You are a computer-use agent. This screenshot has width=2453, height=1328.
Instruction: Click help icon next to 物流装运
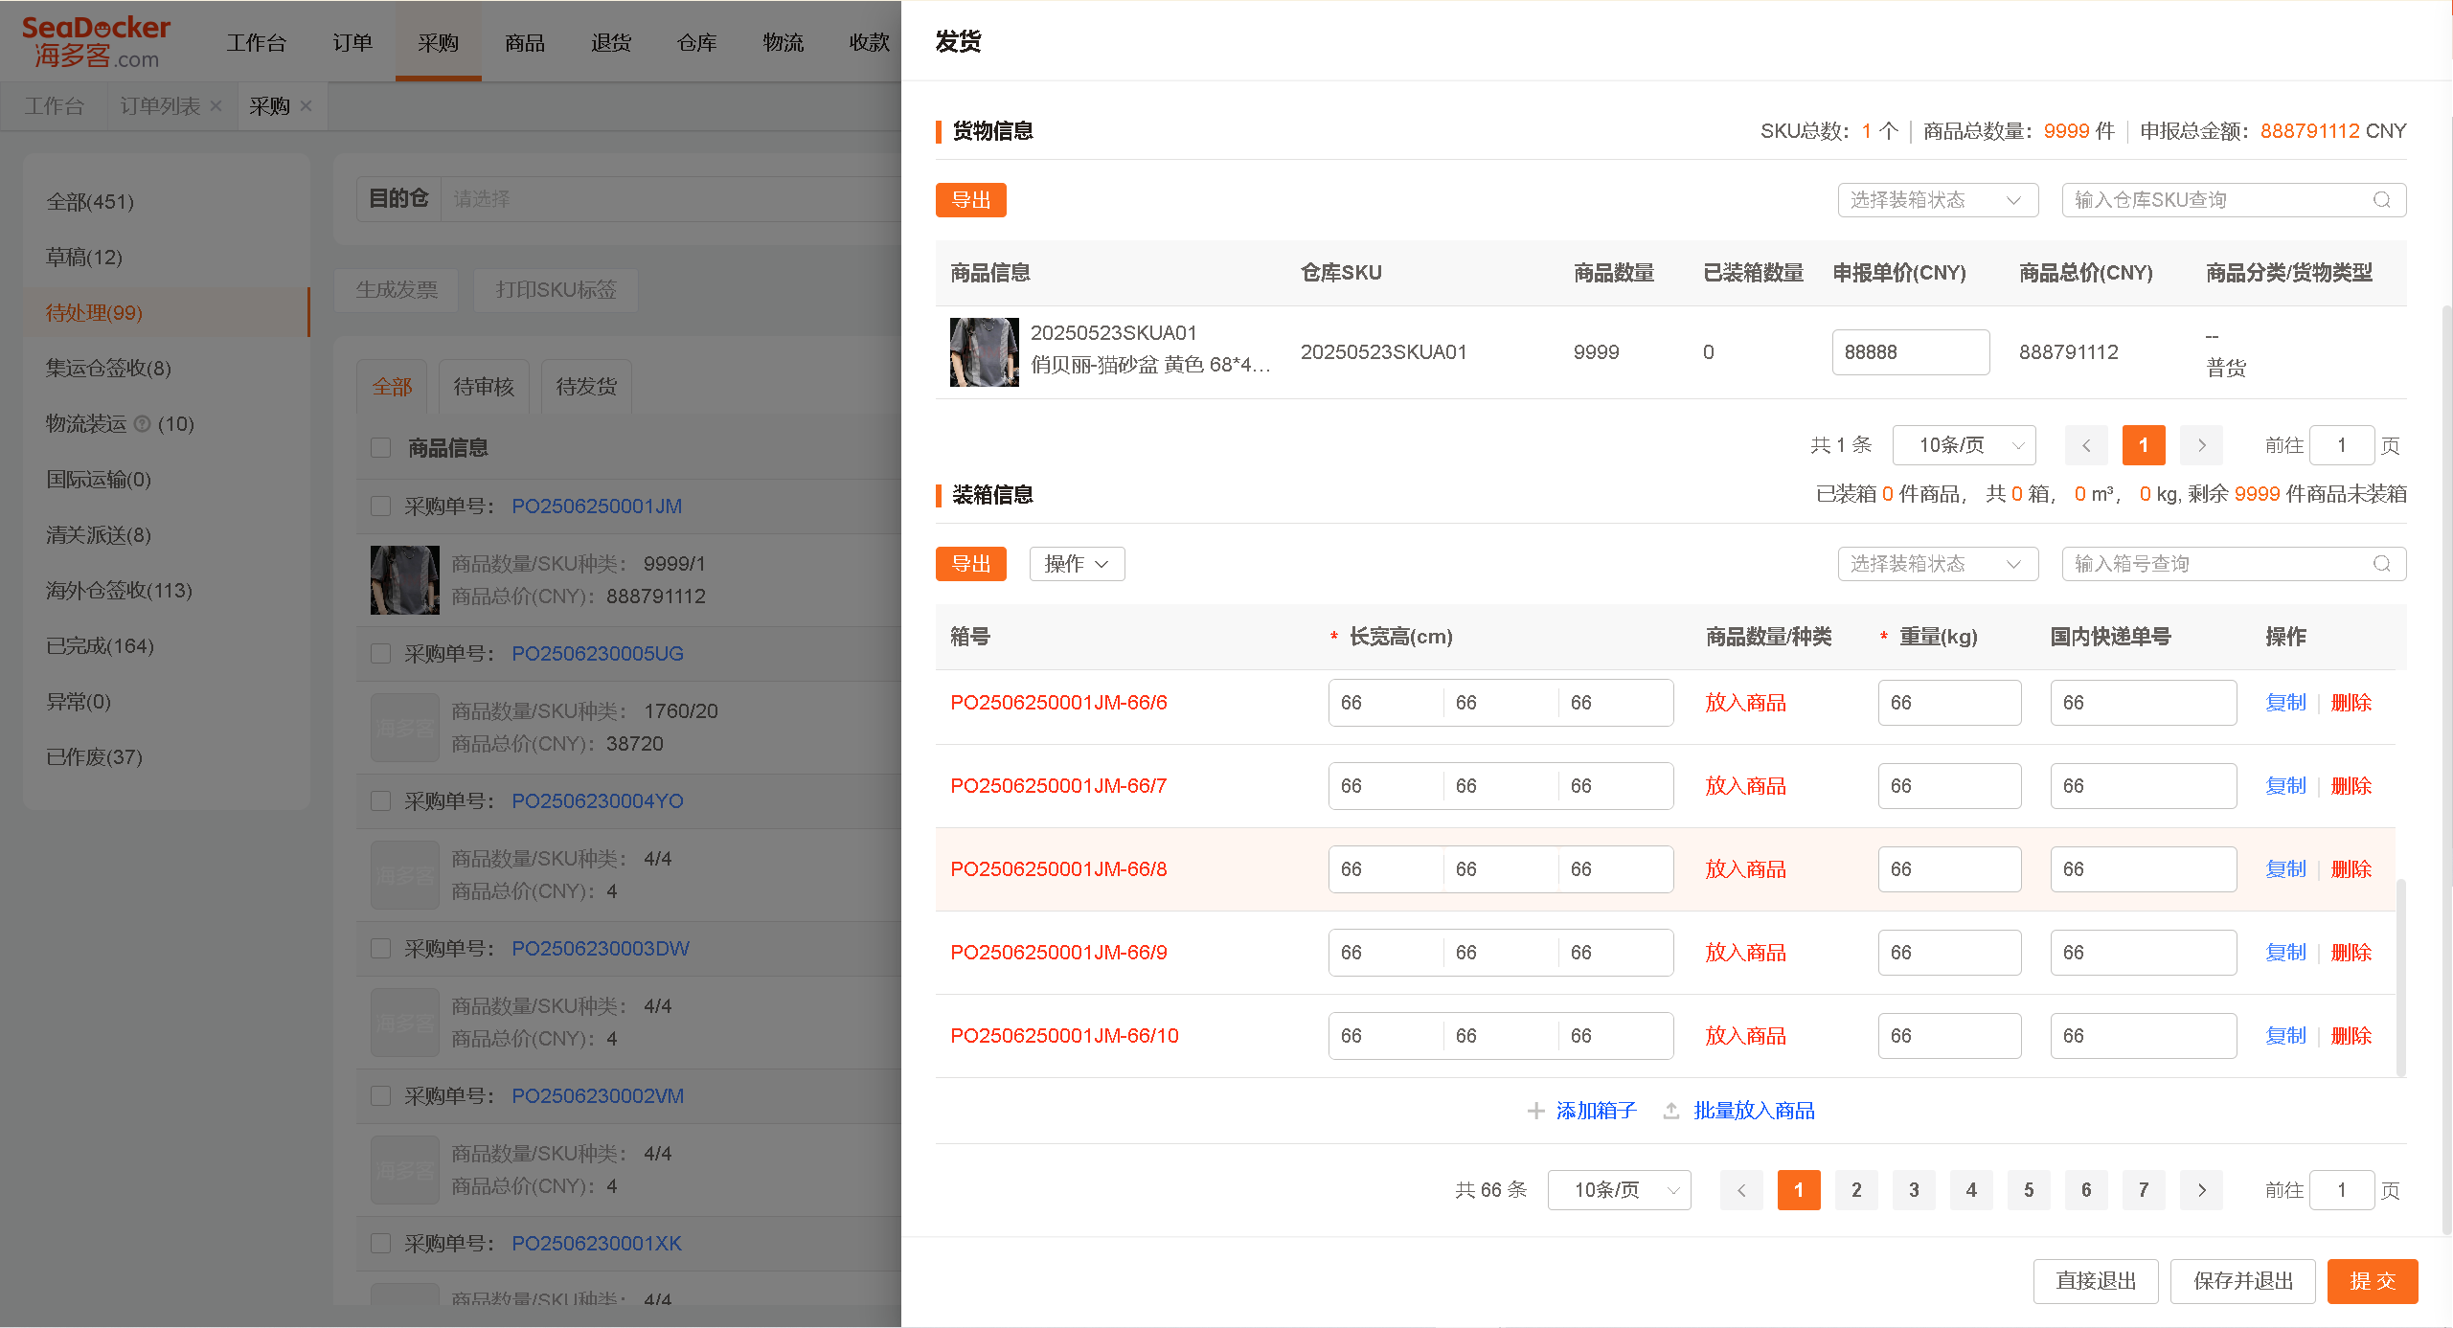[143, 423]
